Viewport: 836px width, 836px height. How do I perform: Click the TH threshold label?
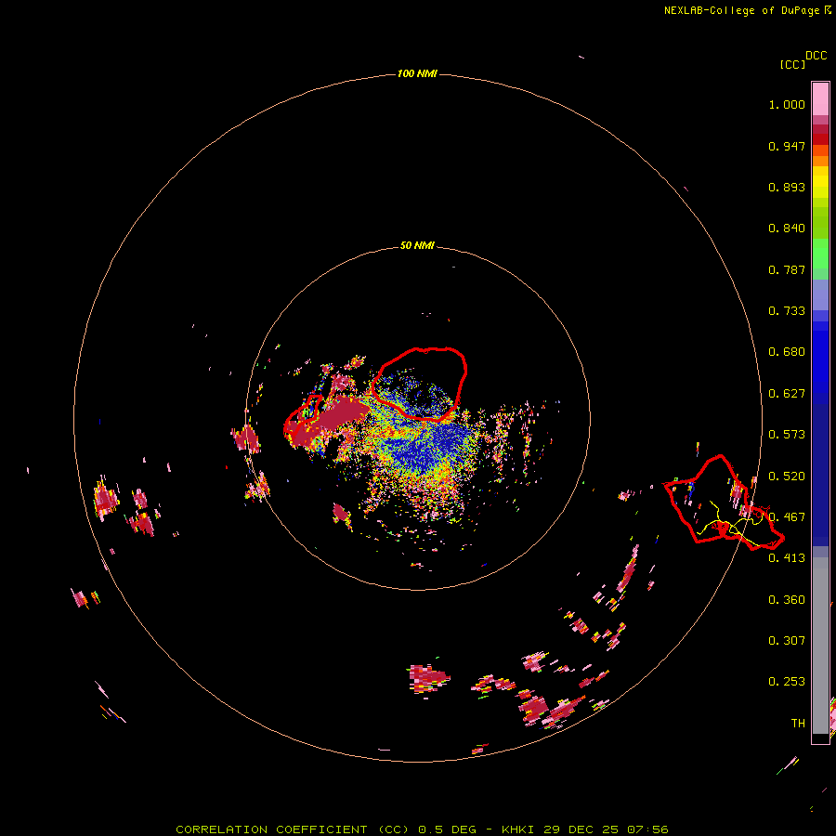[x=798, y=724]
